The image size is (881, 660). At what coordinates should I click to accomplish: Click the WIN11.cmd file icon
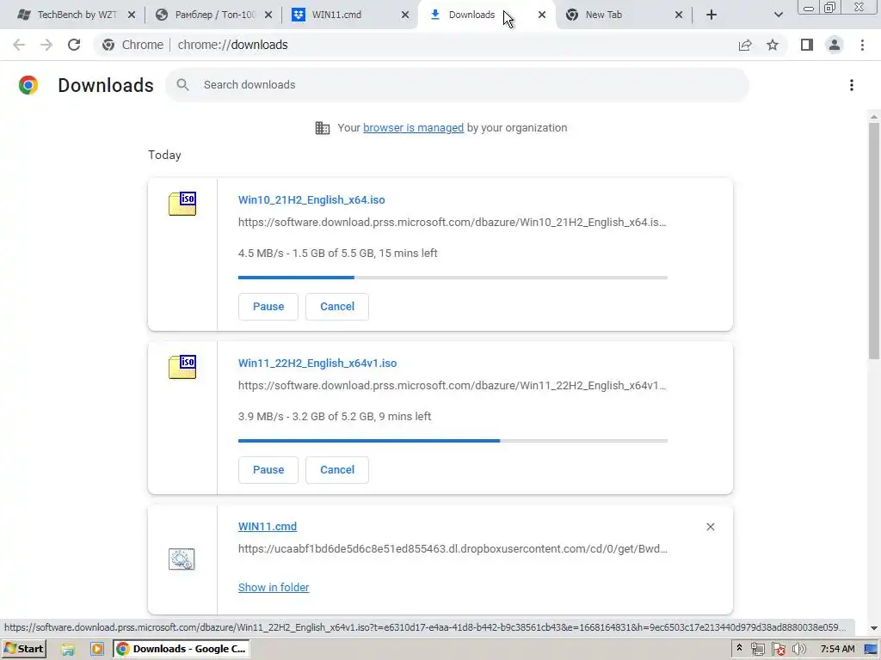tap(182, 559)
